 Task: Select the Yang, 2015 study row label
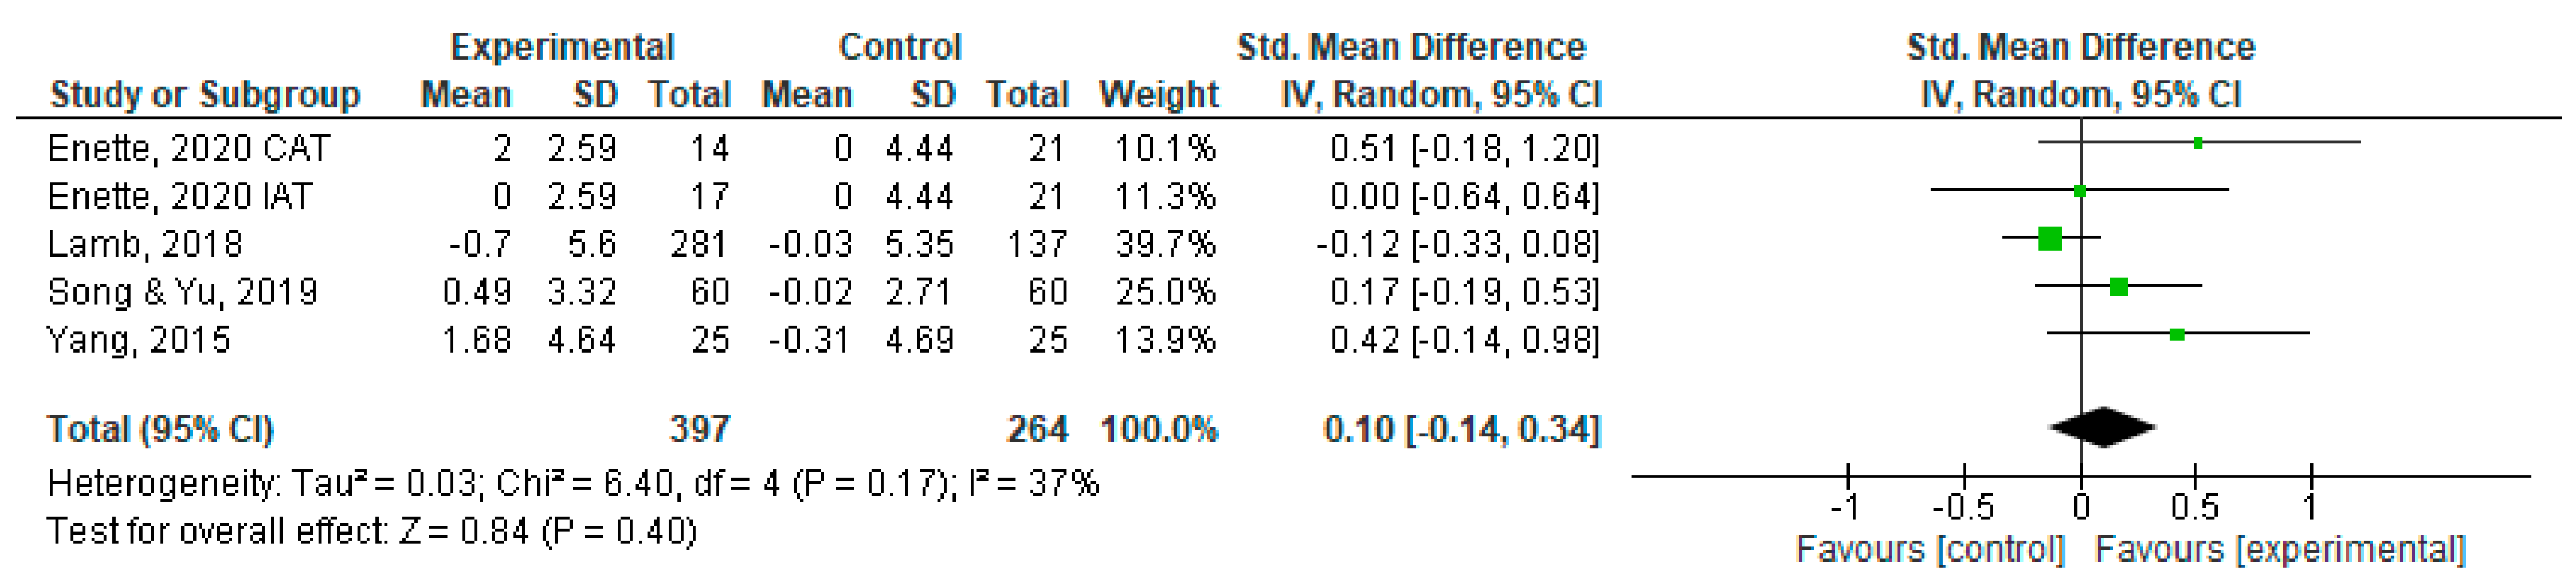point(139,340)
